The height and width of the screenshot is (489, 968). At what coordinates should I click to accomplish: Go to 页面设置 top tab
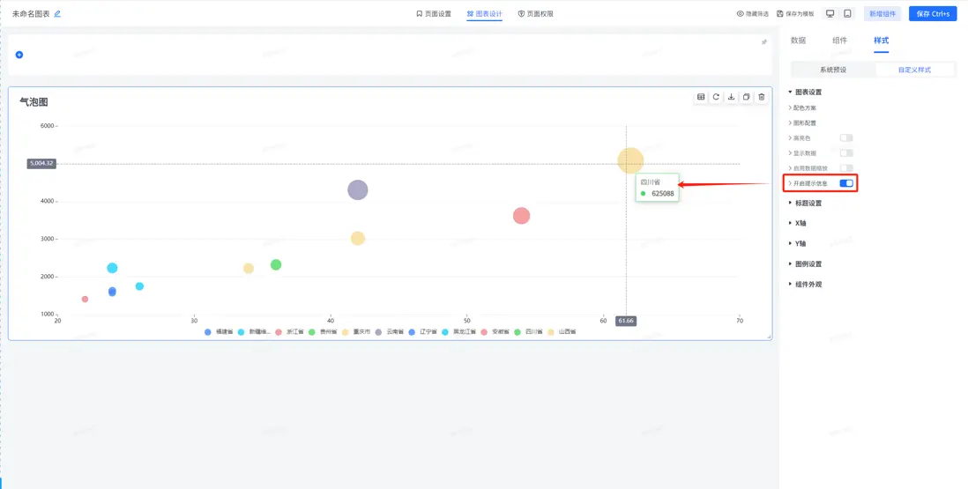click(x=434, y=13)
